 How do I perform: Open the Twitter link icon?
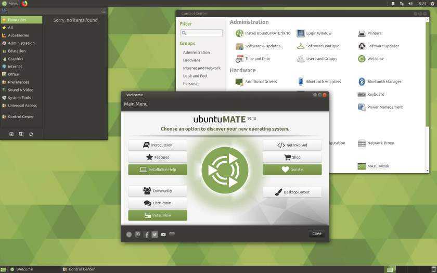[x=155, y=235]
